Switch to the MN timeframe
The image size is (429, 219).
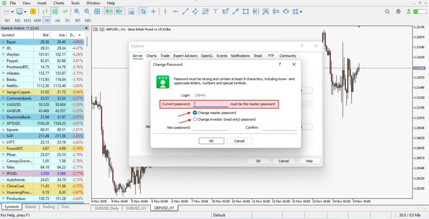[88, 20]
